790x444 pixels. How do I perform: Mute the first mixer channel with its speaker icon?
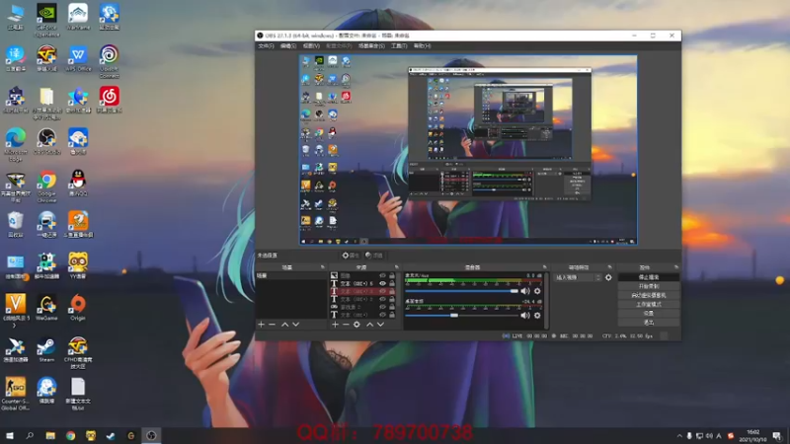tap(525, 291)
